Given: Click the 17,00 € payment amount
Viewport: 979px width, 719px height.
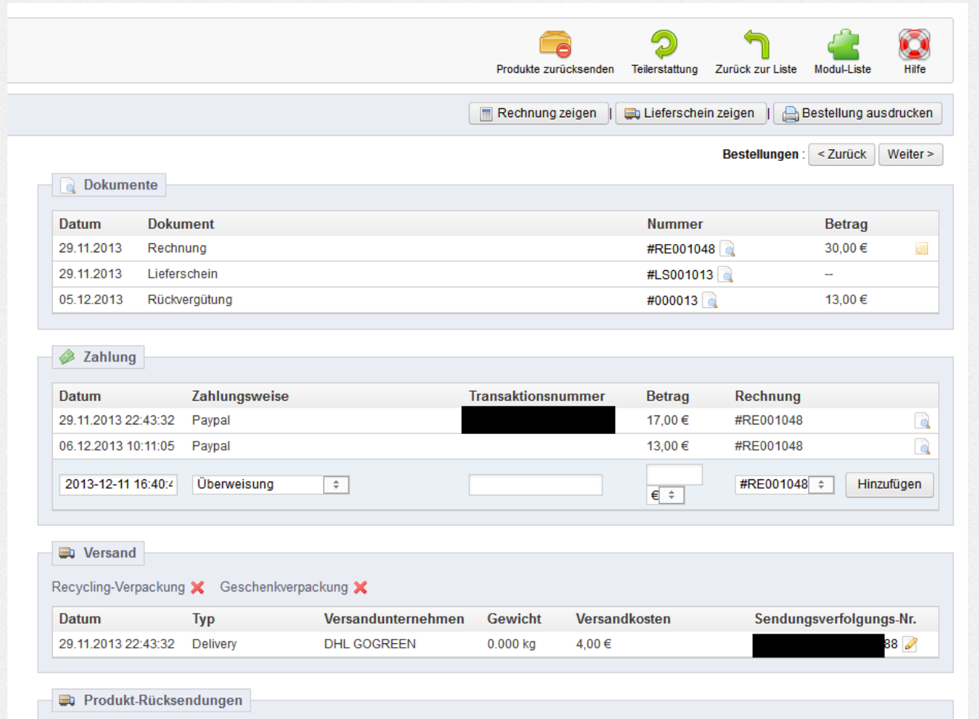Looking at the screenshot, I should tap(668, 421).
